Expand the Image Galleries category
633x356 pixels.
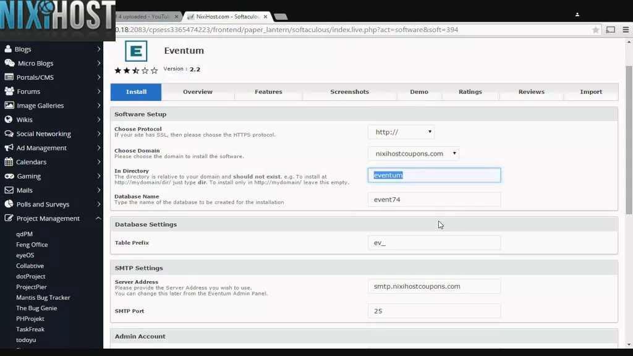(x=98, y=105)
